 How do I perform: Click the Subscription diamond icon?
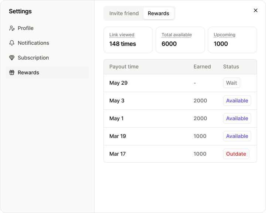click(x=12, y=58)
